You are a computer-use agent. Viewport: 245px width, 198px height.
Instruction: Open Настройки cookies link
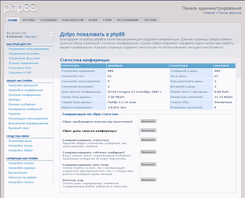pyautogui.click(x=21, y=163)
